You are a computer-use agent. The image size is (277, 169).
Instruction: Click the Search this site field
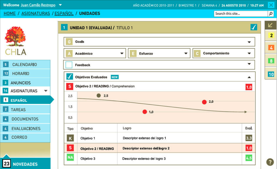[240, 14]
